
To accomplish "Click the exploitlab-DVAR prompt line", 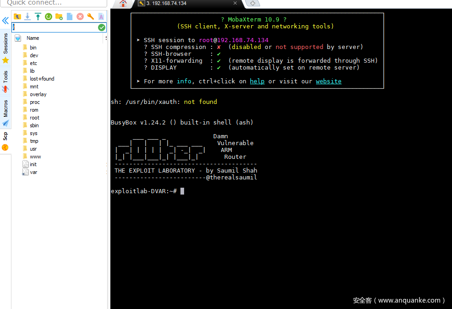I will click(144, 191).
